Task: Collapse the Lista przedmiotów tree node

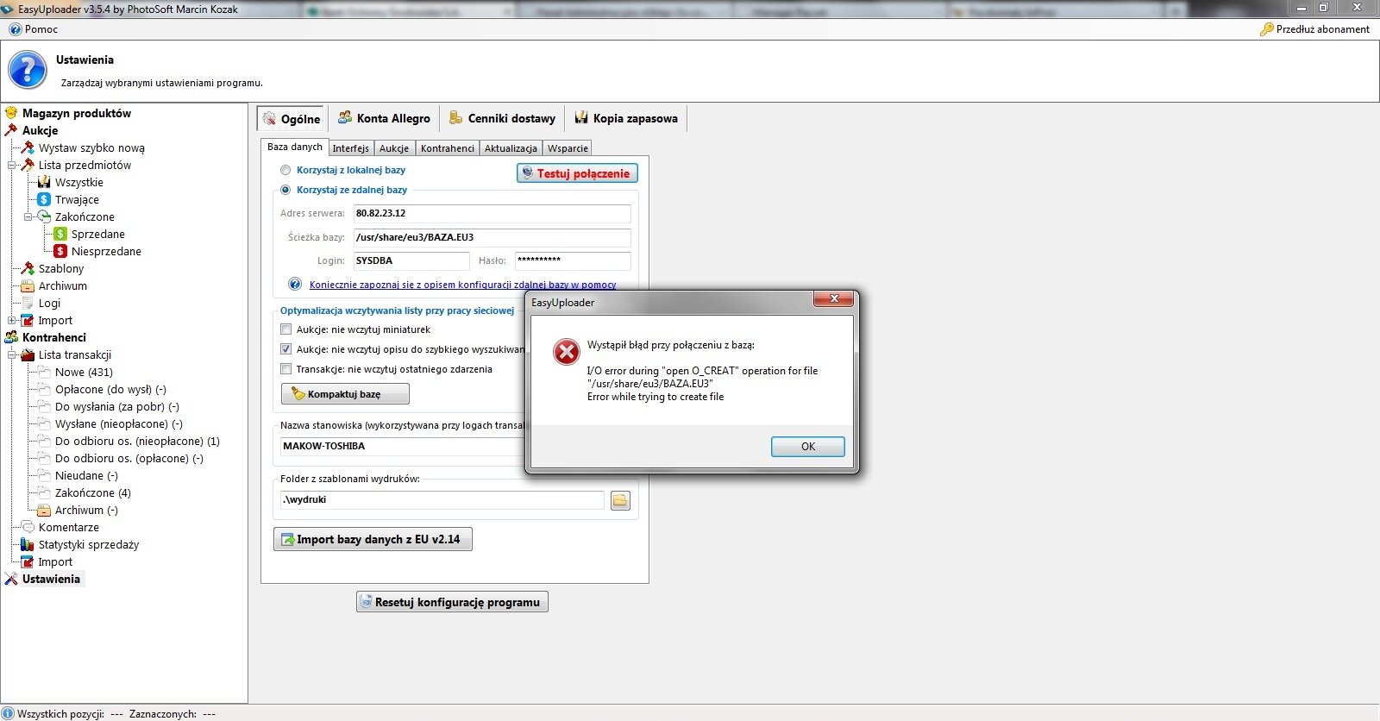Action: point(12,165)
